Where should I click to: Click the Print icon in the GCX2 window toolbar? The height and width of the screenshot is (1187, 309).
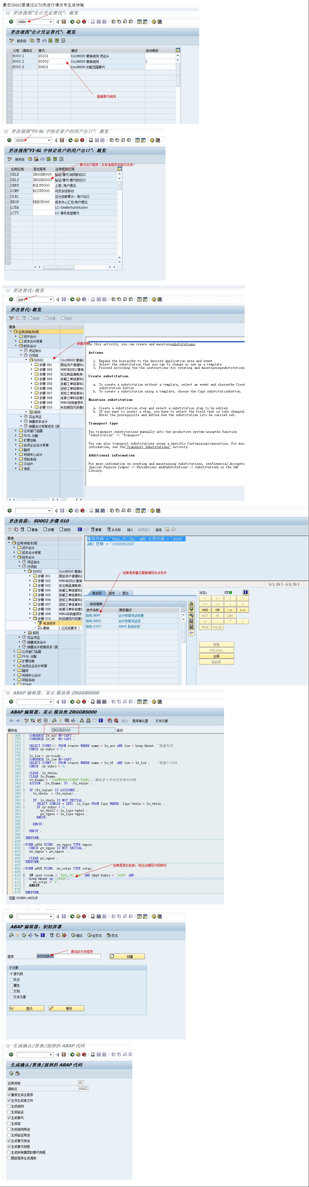click(91, 140)
